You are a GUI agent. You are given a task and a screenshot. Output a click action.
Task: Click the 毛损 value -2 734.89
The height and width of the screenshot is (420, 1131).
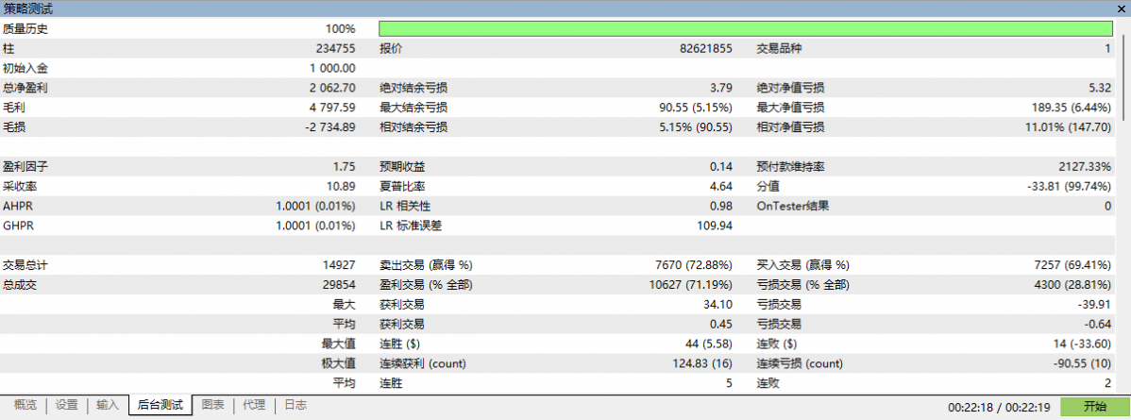(x=330, y=127)
